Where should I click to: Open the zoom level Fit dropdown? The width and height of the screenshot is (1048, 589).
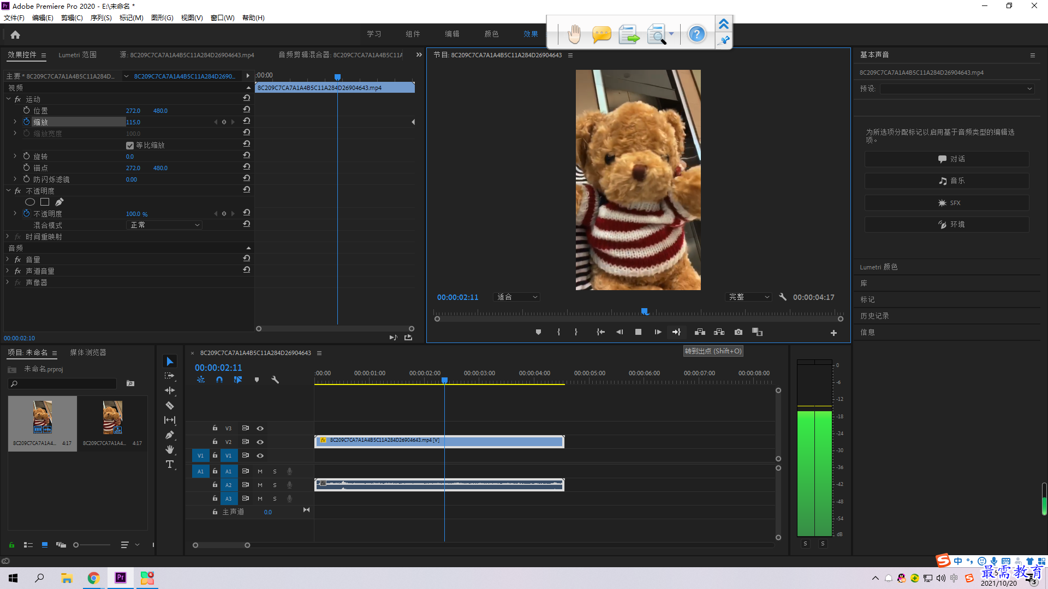coord(516,297)
